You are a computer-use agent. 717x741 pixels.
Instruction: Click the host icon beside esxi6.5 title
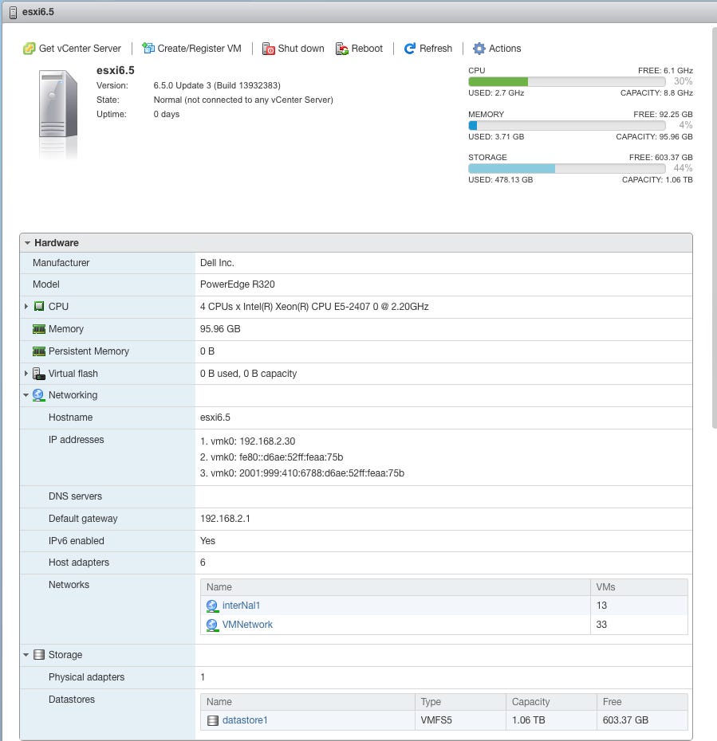tap(13, 12)
